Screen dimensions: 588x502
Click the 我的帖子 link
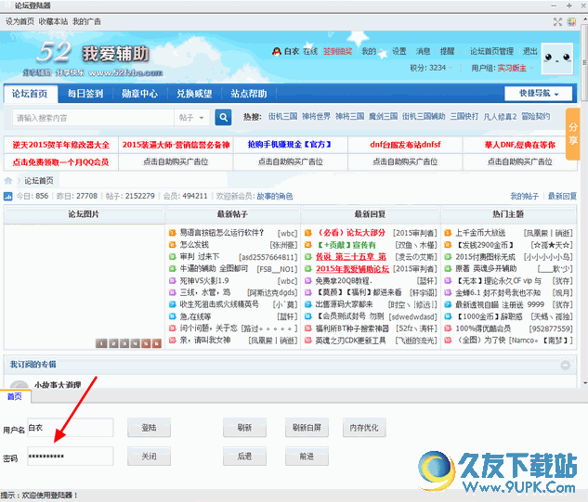click(524, 196)
